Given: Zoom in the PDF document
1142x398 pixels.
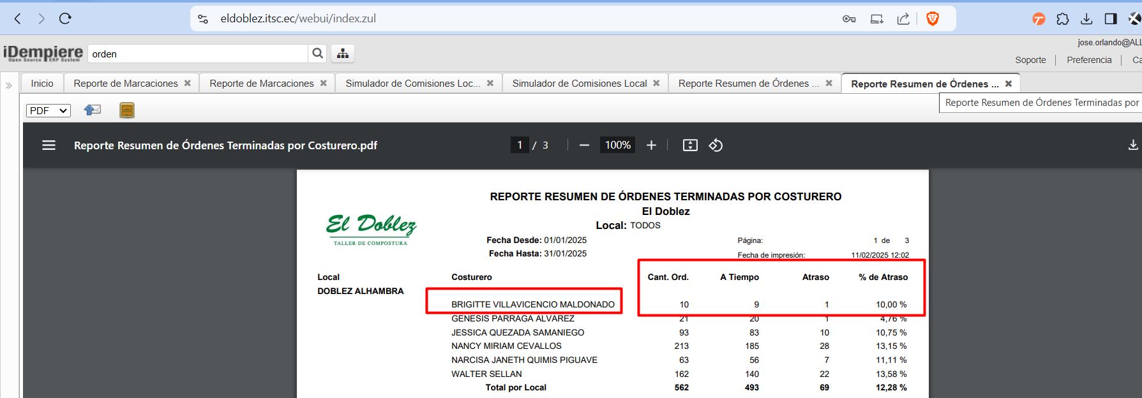Looking at the screenshot, I should pos(651,145).
